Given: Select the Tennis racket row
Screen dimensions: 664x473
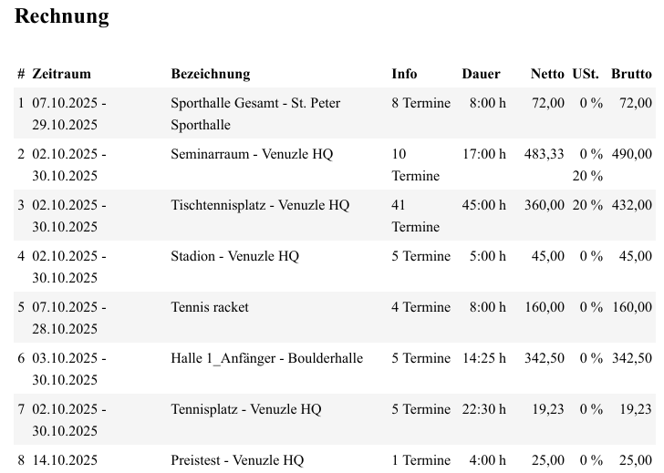Looking at the screenshot, I should point(210,307).
